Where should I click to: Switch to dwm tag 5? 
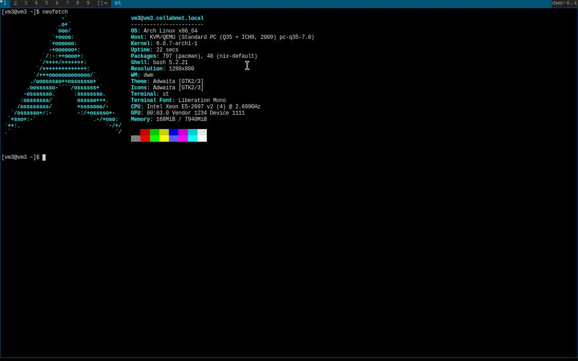[47, 3]
